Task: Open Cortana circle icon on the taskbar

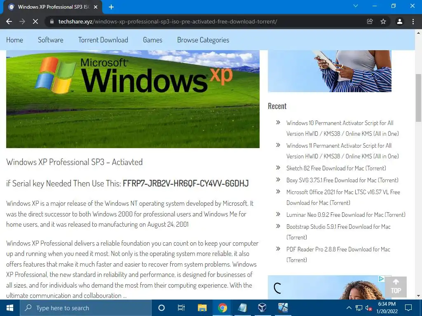Action: point(161,308)
